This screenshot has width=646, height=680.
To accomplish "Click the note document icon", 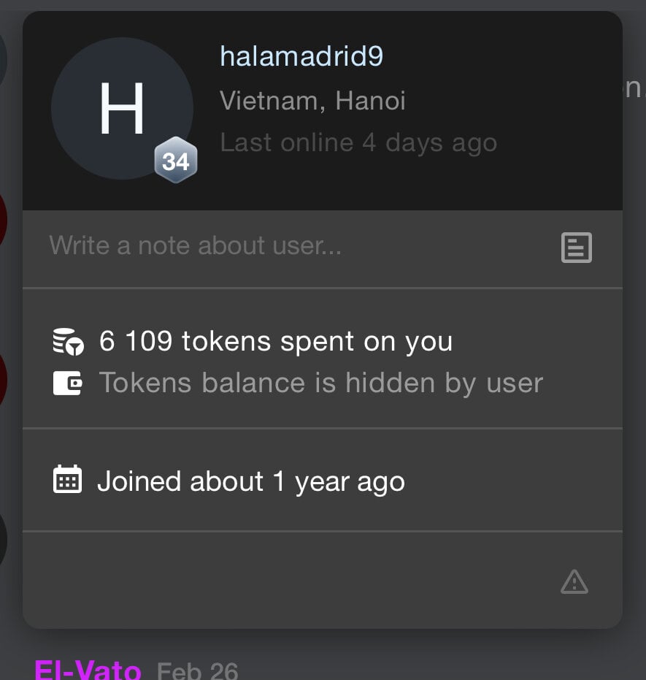I will (x=576, y=248).
